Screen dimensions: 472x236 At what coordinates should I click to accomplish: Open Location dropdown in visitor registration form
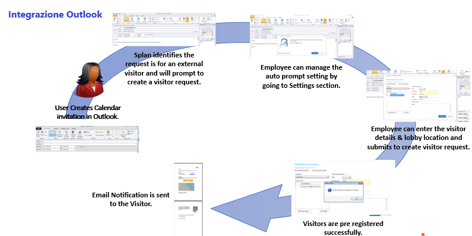click(398, 88)
